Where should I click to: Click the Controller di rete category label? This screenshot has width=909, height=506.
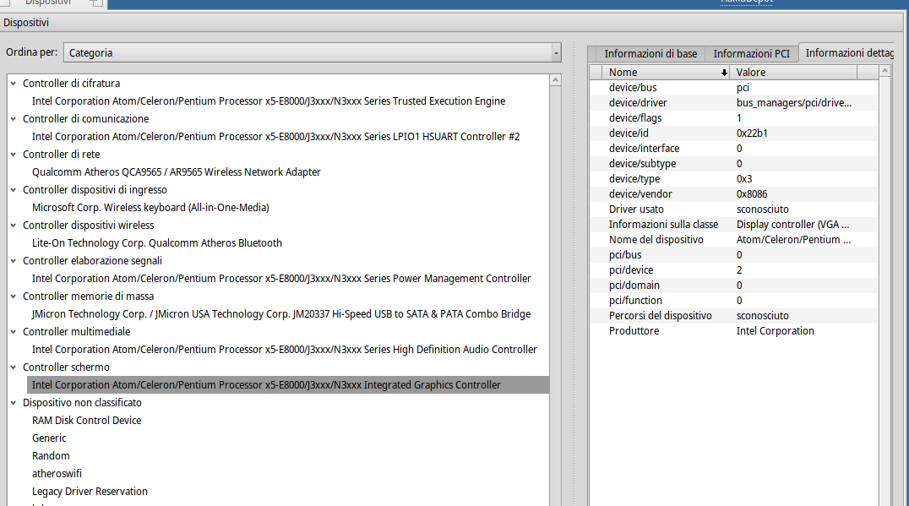tap(61, 155)
